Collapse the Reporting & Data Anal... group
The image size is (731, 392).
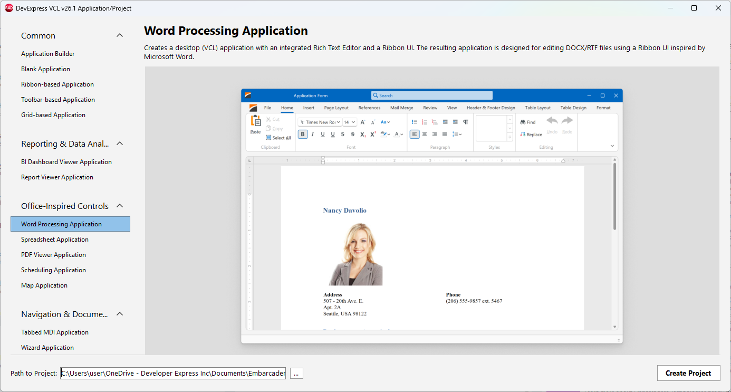[120, 144]
